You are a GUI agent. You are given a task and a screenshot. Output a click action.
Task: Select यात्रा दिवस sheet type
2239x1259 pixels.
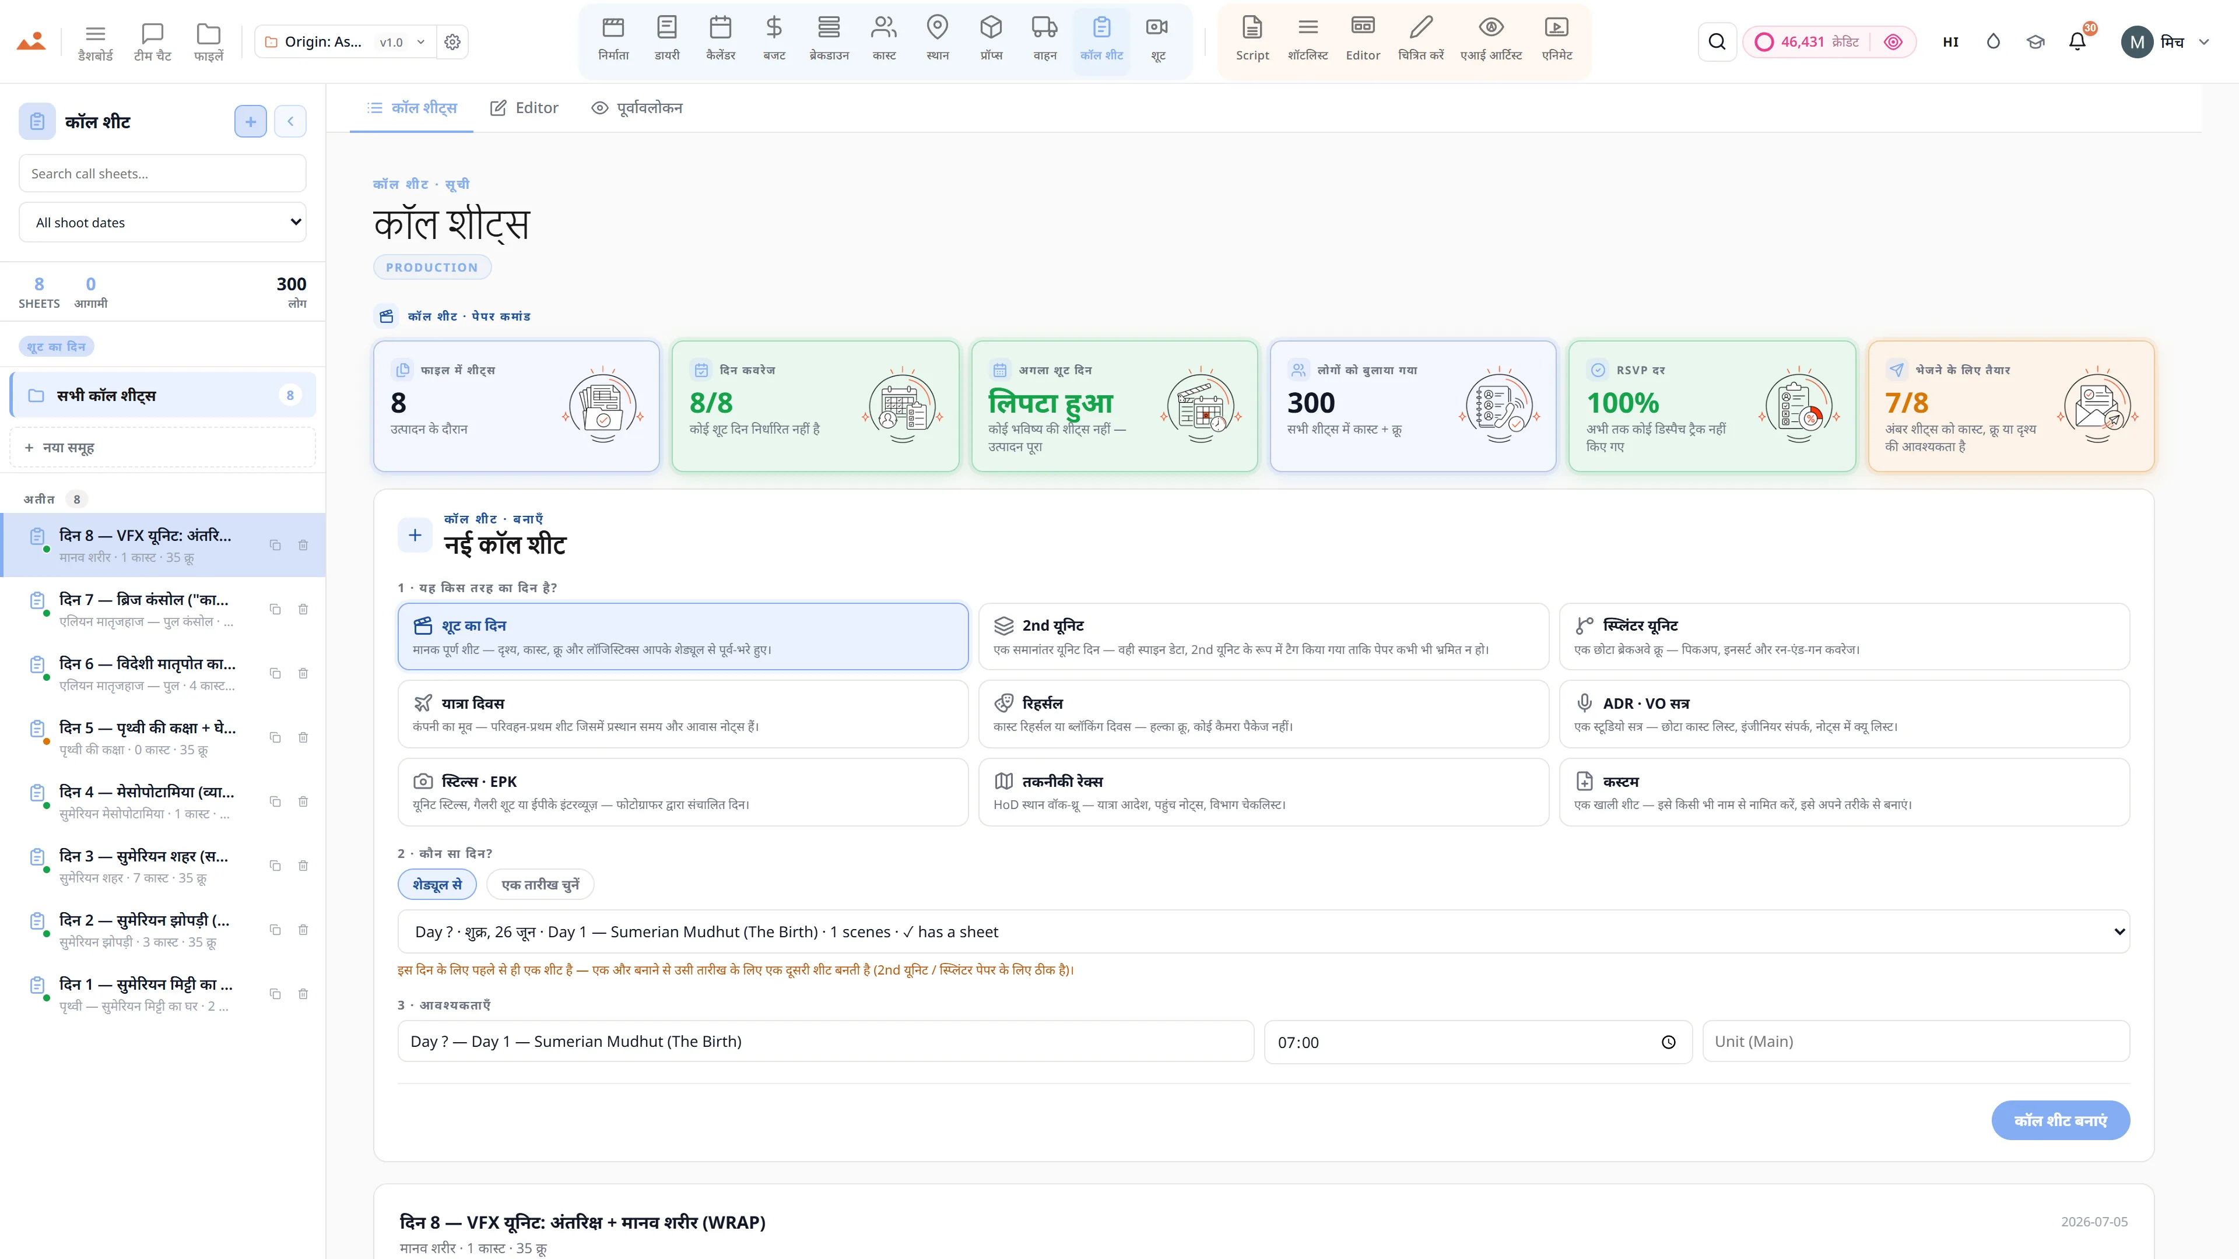pos(683,714)
